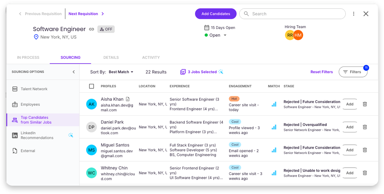Switch to the Activity tab
The width and height of the screenshot is (384, 194).
151,58
